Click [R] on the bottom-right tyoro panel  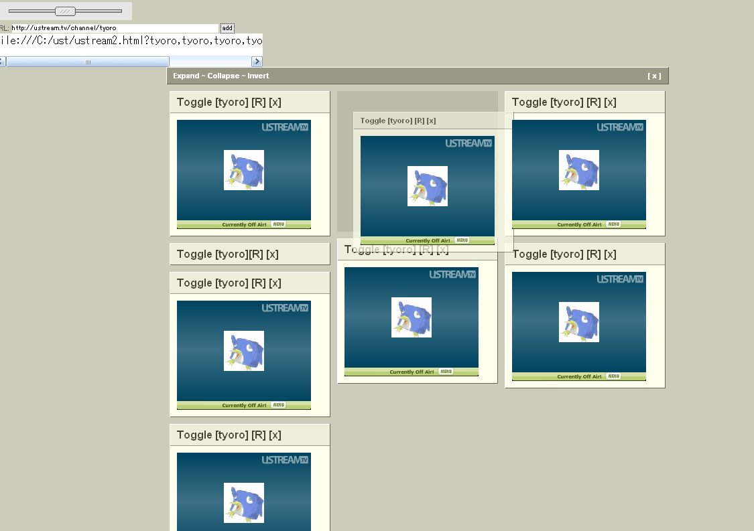(593, 254)
